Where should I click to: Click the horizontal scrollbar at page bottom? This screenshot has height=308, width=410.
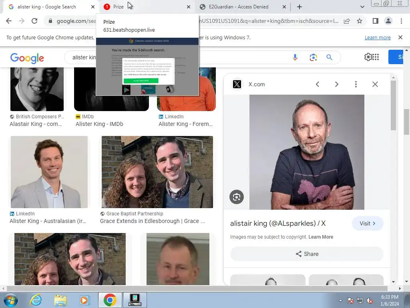click(x=197, y=288)
